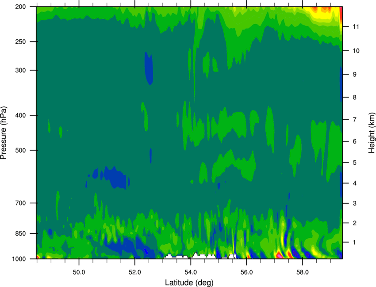This screenshot has height=287, width=376.
Task: Click the 700 pressure tick label
Action: 21,203
